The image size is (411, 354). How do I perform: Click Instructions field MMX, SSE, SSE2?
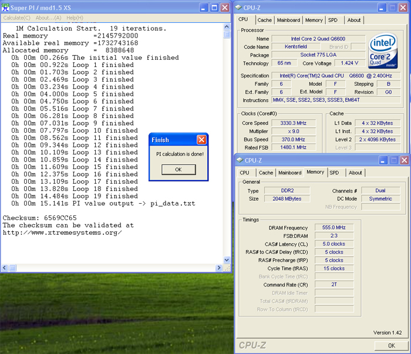[336, 100]
